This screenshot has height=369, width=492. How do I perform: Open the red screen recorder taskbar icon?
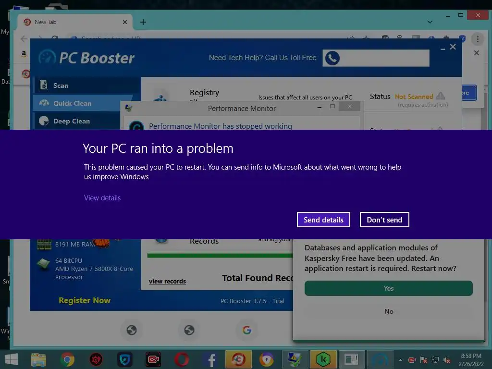(x=153, y=359)
